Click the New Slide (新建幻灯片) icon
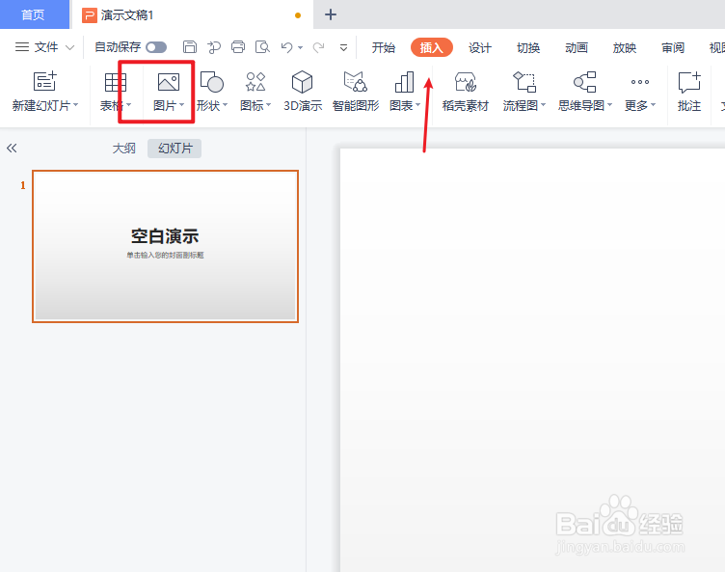The width and height of the screenshot is (725, 572). point(45,82)
